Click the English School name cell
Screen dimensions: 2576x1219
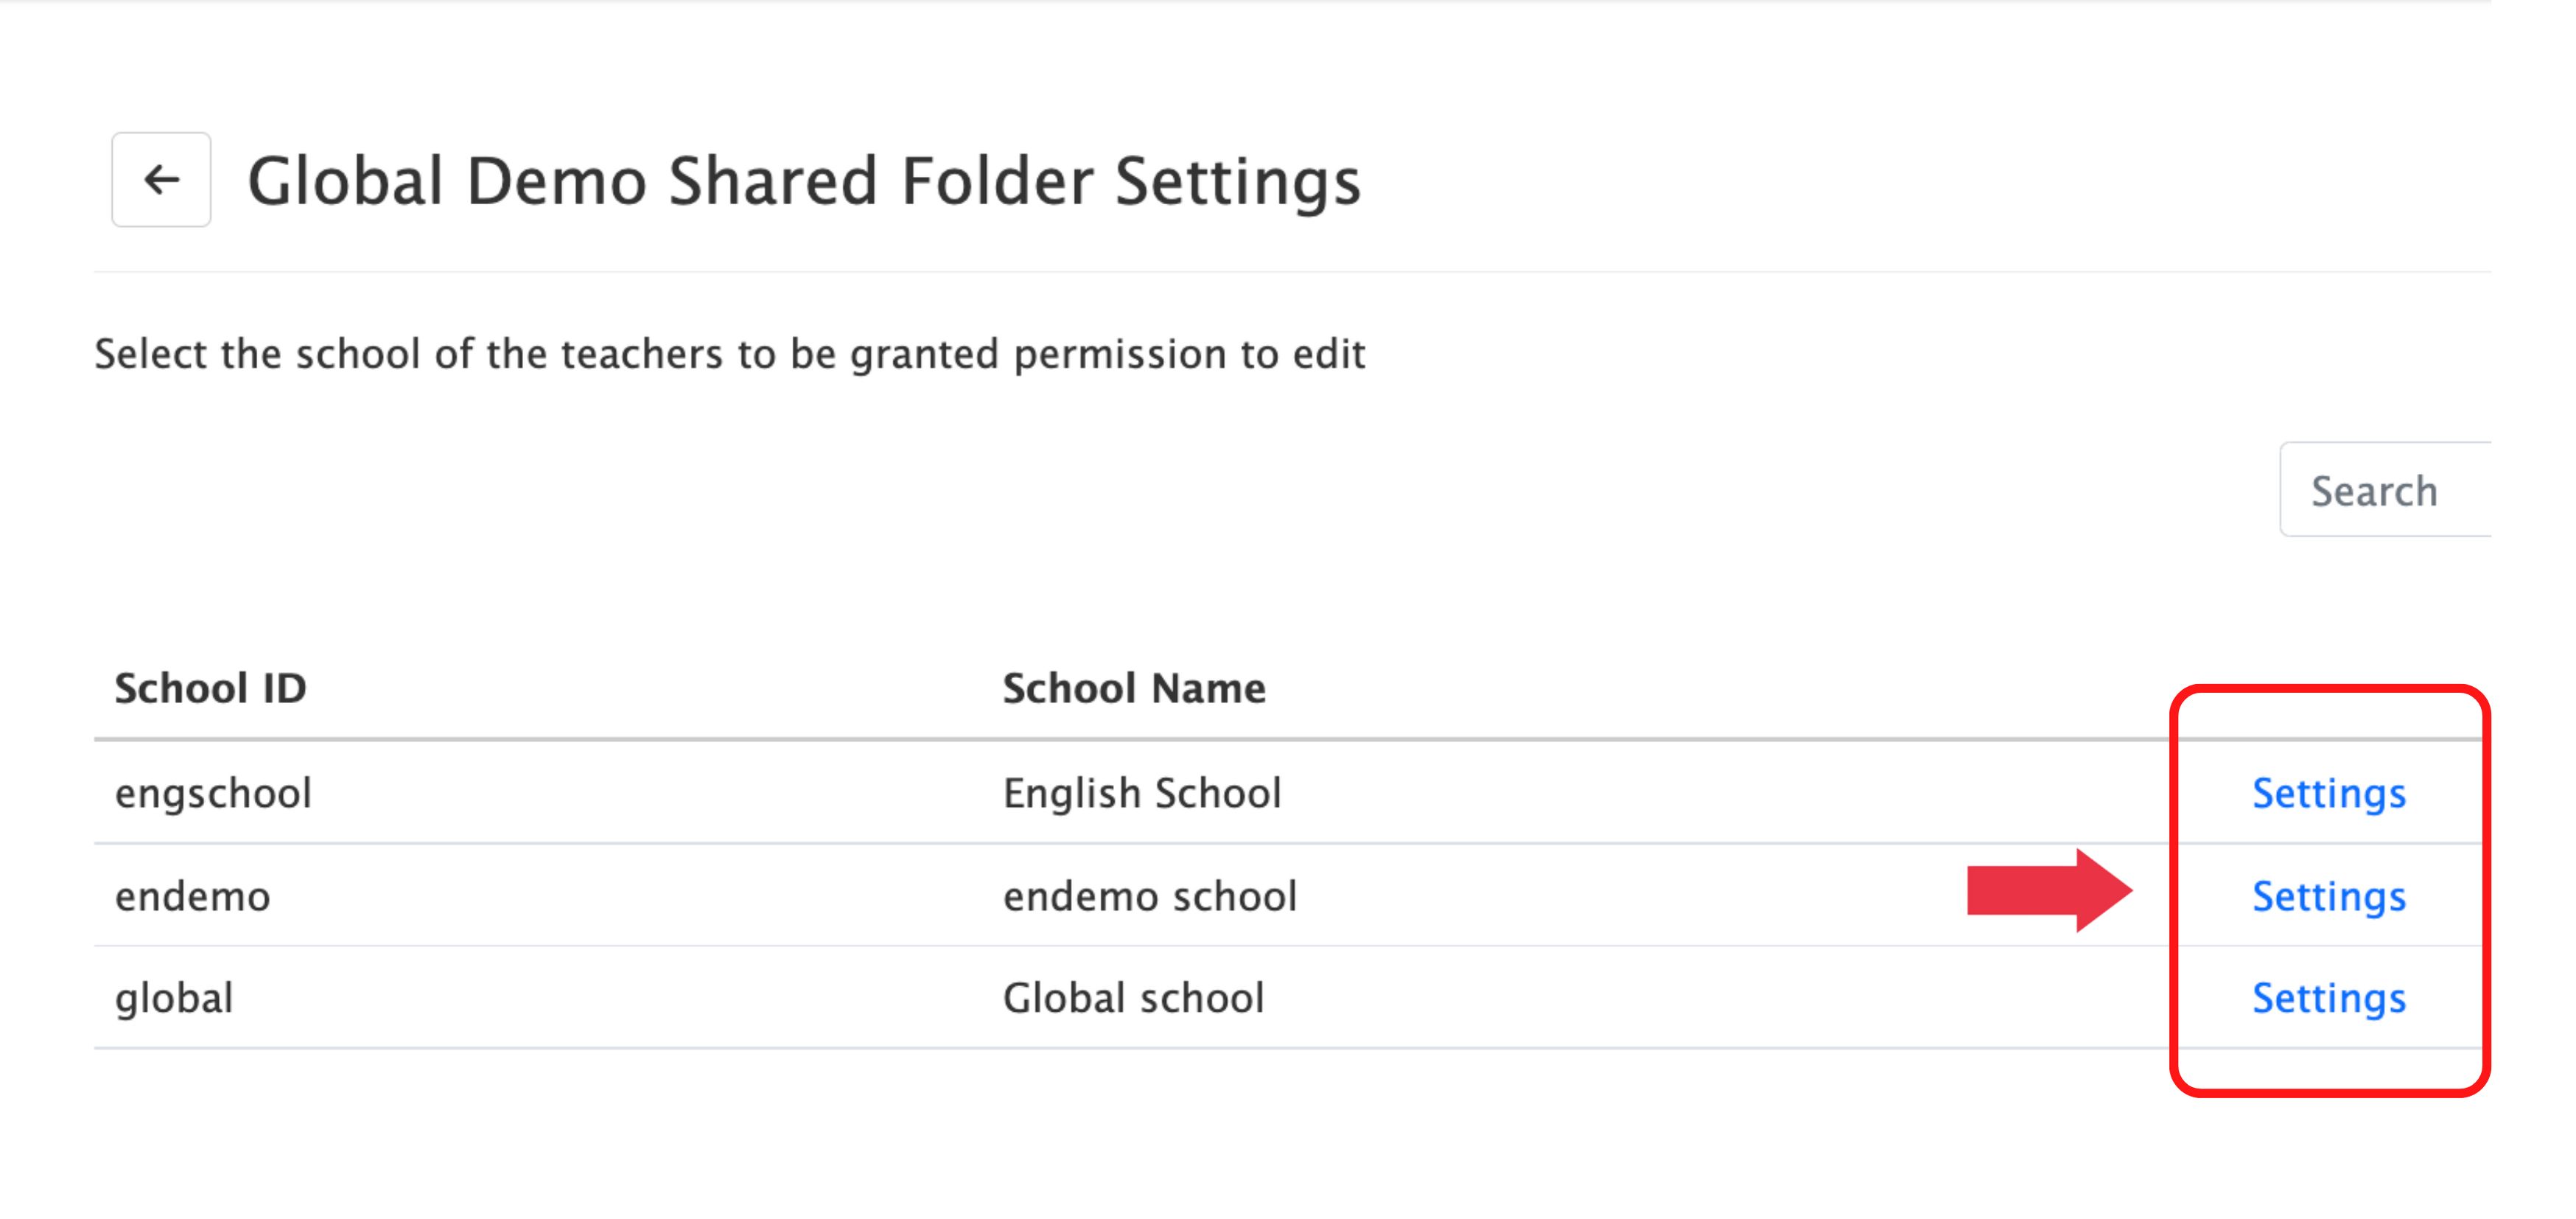pos(1141,794)
